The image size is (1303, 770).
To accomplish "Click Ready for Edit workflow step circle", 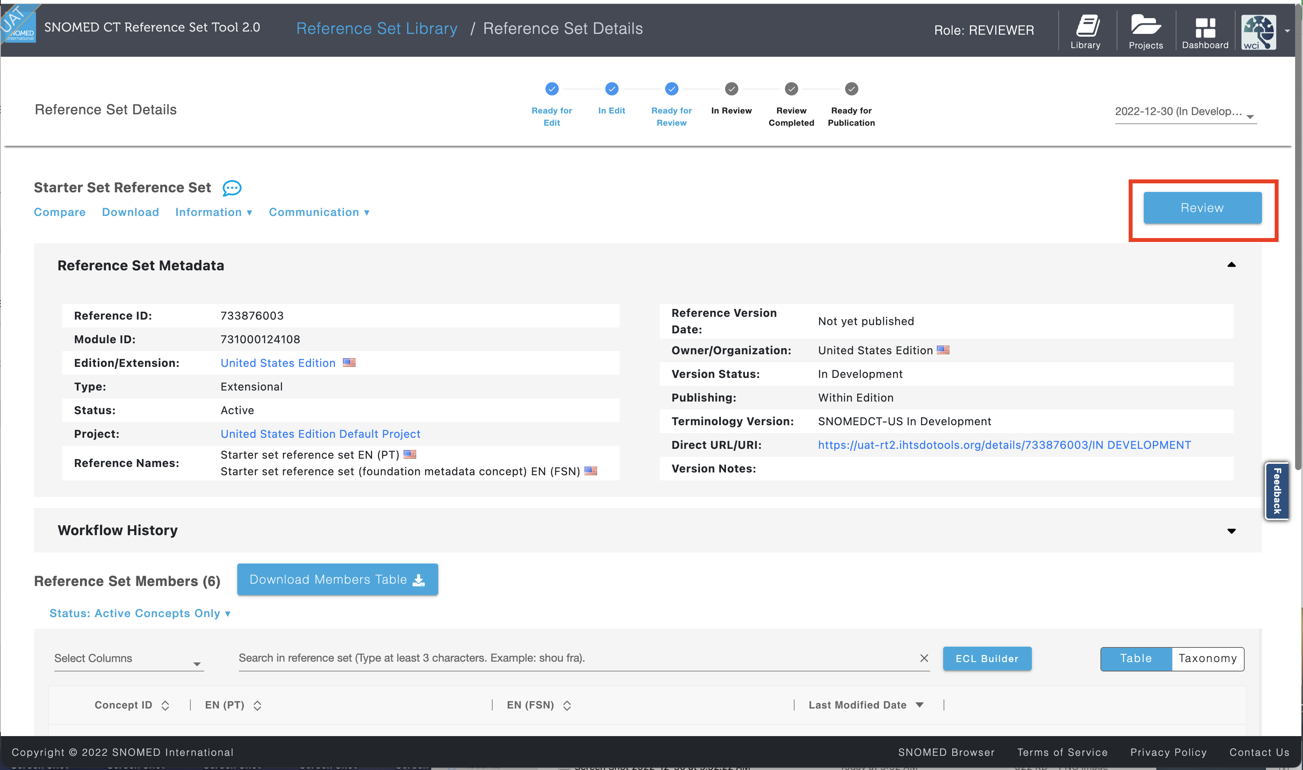I will 552,89.
